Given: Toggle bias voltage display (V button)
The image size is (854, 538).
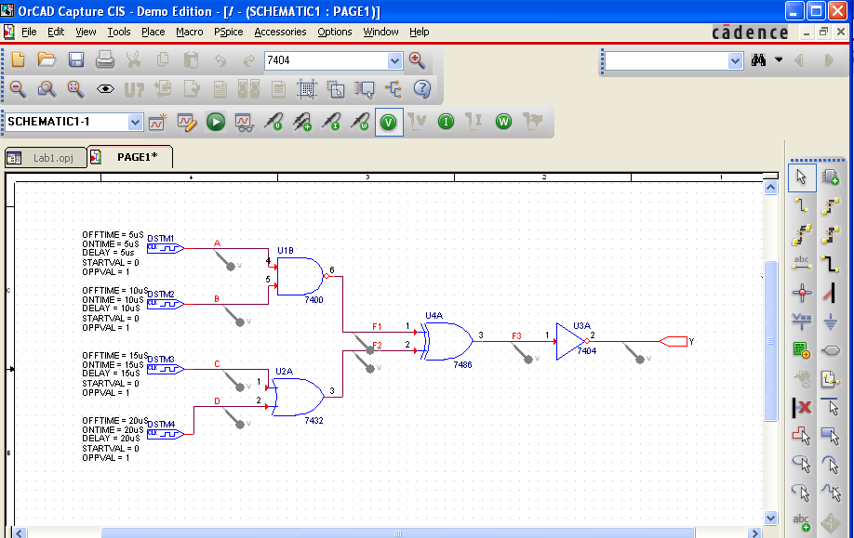Looking at the screenshot, I should pos(389,122).
